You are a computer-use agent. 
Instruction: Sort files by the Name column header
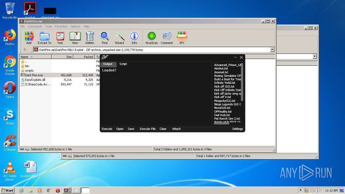(36, 57)
